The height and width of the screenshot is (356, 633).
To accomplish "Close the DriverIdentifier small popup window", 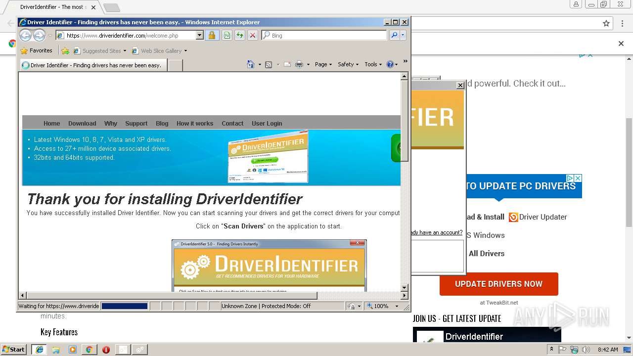I will 460,85.
